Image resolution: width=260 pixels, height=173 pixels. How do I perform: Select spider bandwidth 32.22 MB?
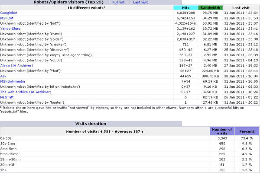pos(210,39)
